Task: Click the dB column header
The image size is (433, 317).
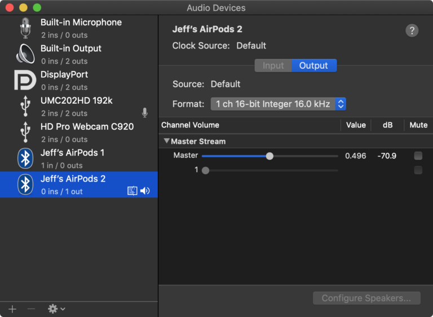Action: (388, 125)
